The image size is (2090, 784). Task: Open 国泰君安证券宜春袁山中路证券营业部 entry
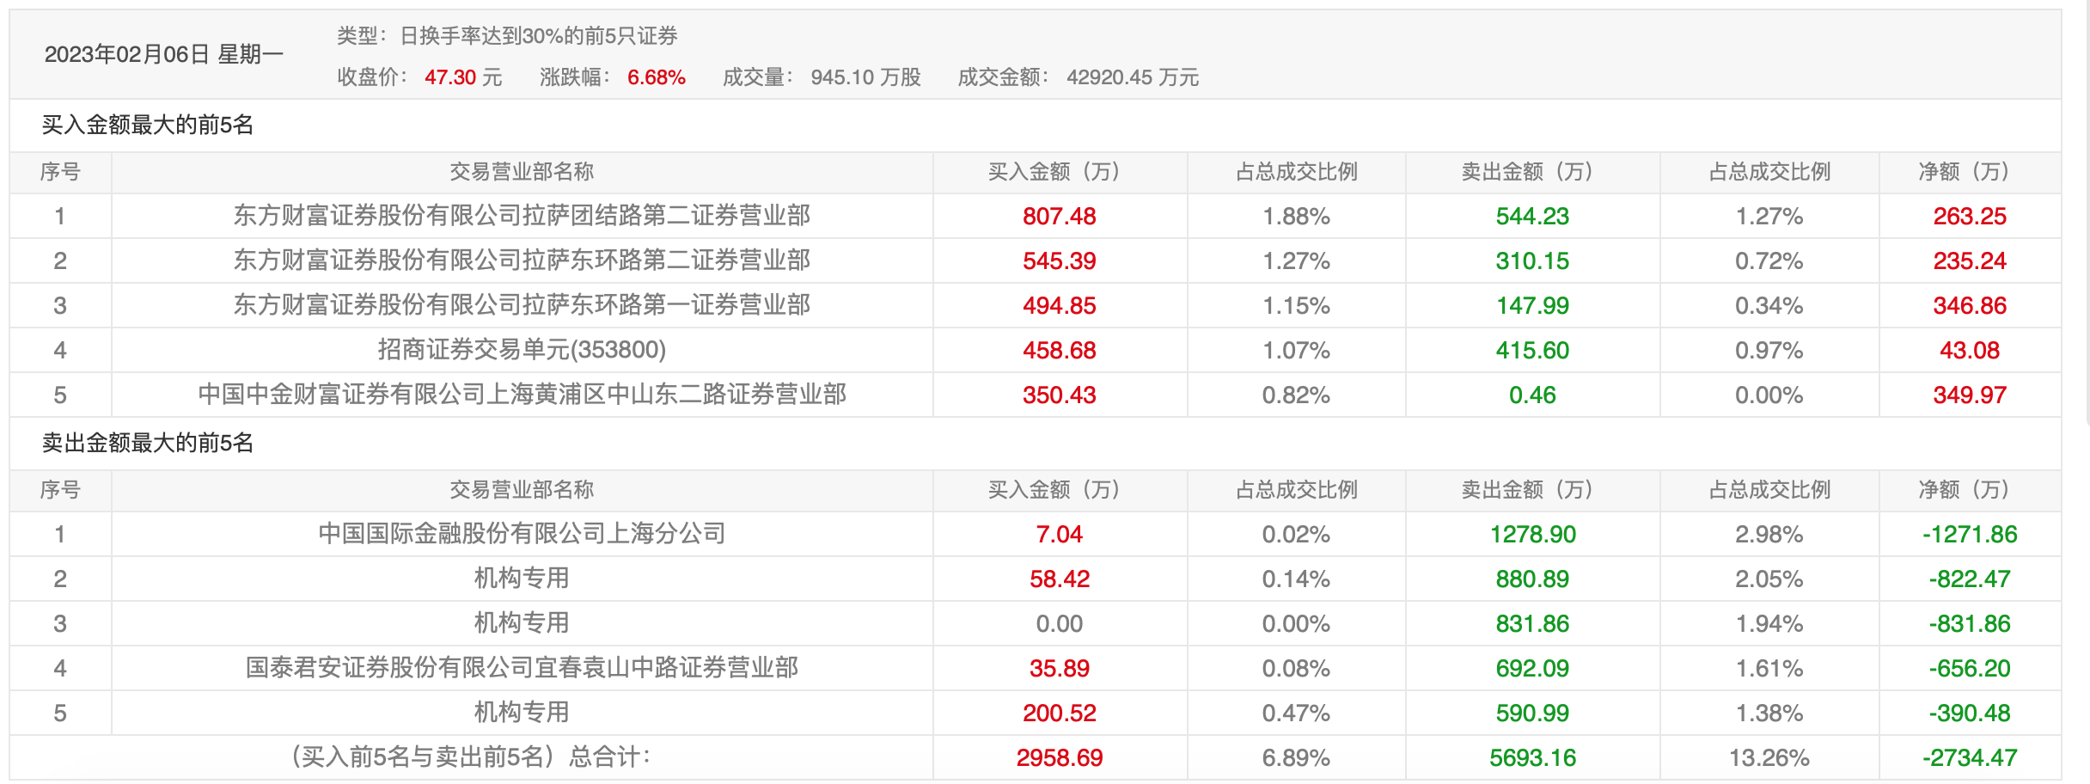[522, 668]
